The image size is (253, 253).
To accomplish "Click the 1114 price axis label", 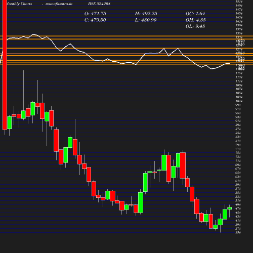I will 239,81.
